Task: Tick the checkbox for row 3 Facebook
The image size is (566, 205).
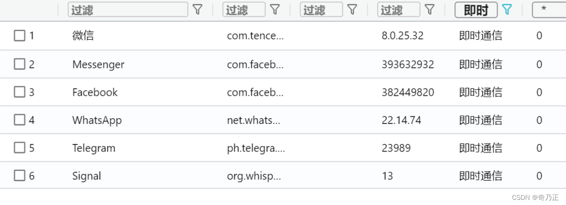Action: (19, 92)
